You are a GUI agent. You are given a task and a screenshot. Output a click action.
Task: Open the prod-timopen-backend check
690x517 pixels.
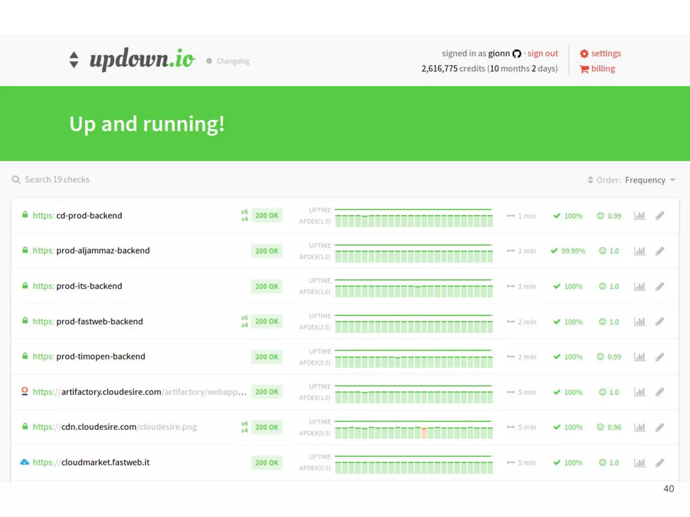tap(100, 356)
